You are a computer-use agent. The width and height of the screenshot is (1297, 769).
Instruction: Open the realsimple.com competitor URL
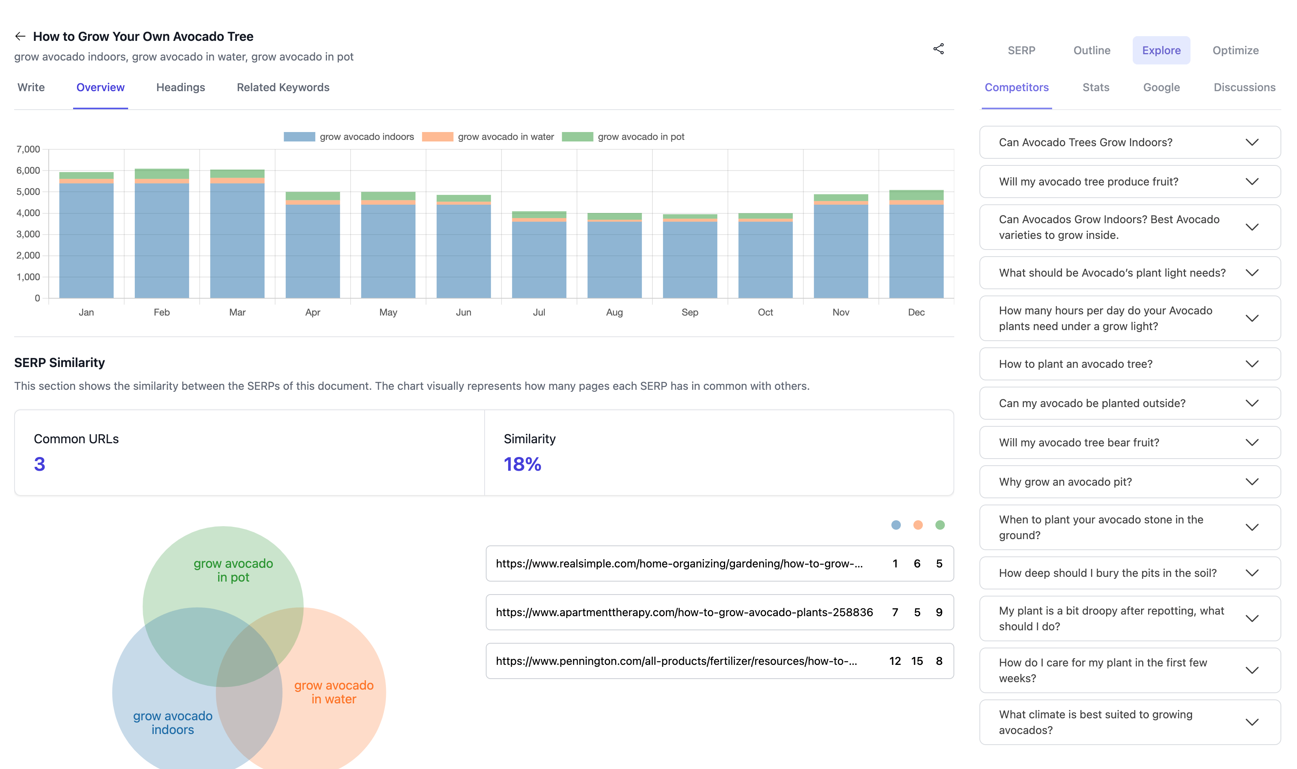[x=679, y=563]
